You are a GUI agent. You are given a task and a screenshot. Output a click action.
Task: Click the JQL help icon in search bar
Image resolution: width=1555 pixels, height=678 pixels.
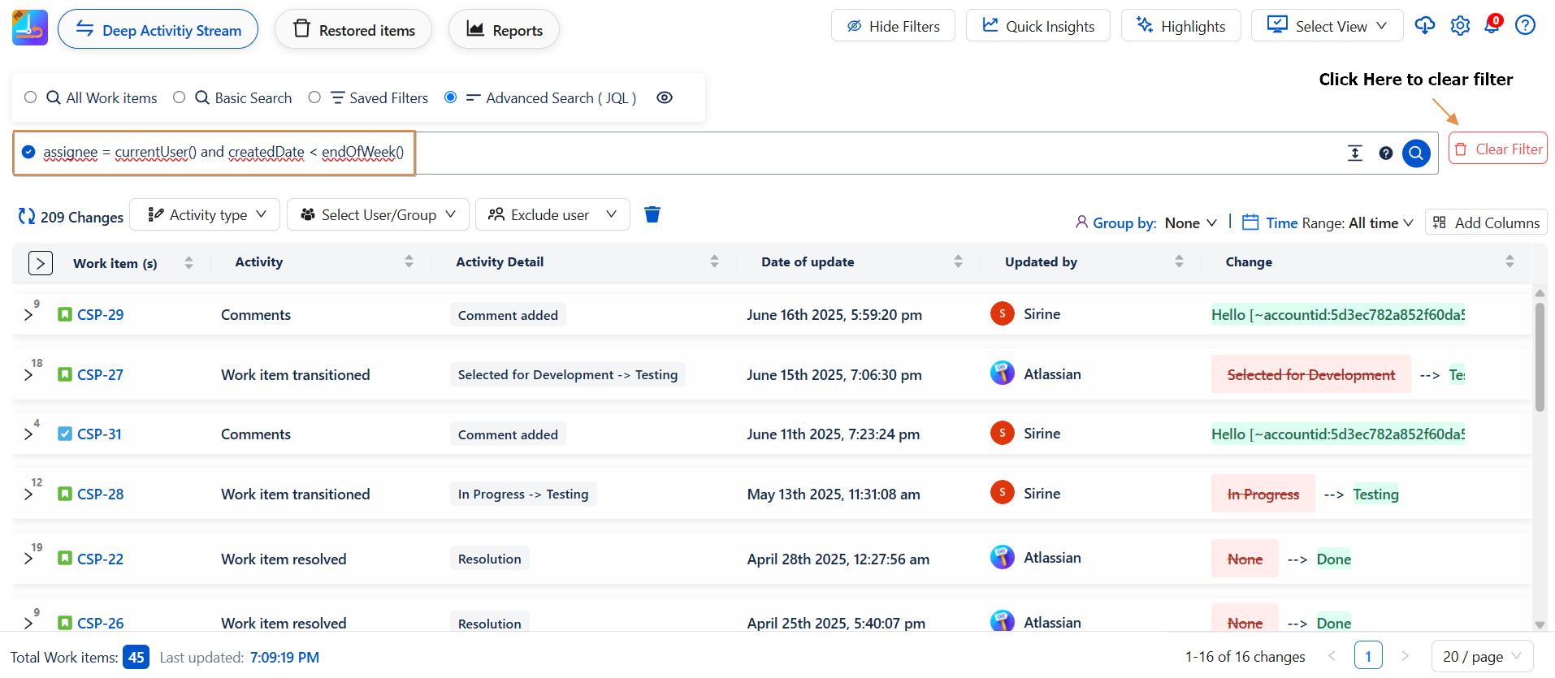coord(1385,153)
